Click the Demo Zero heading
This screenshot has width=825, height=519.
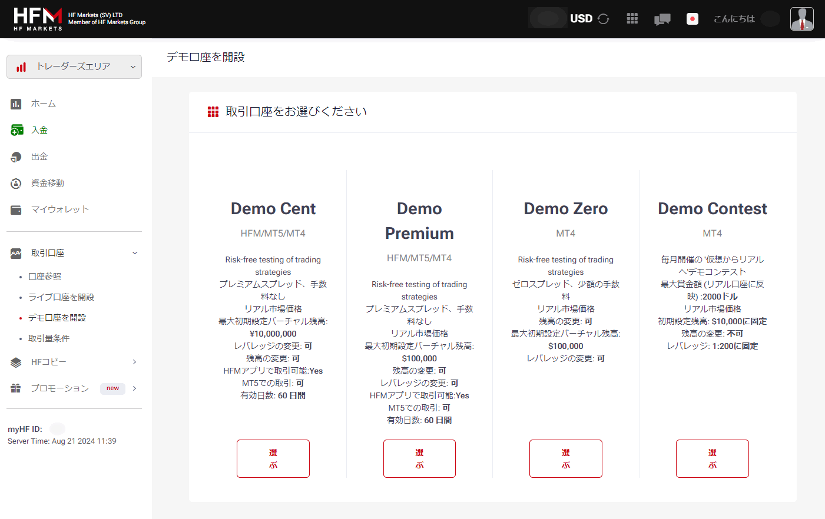tap(566, 209)
